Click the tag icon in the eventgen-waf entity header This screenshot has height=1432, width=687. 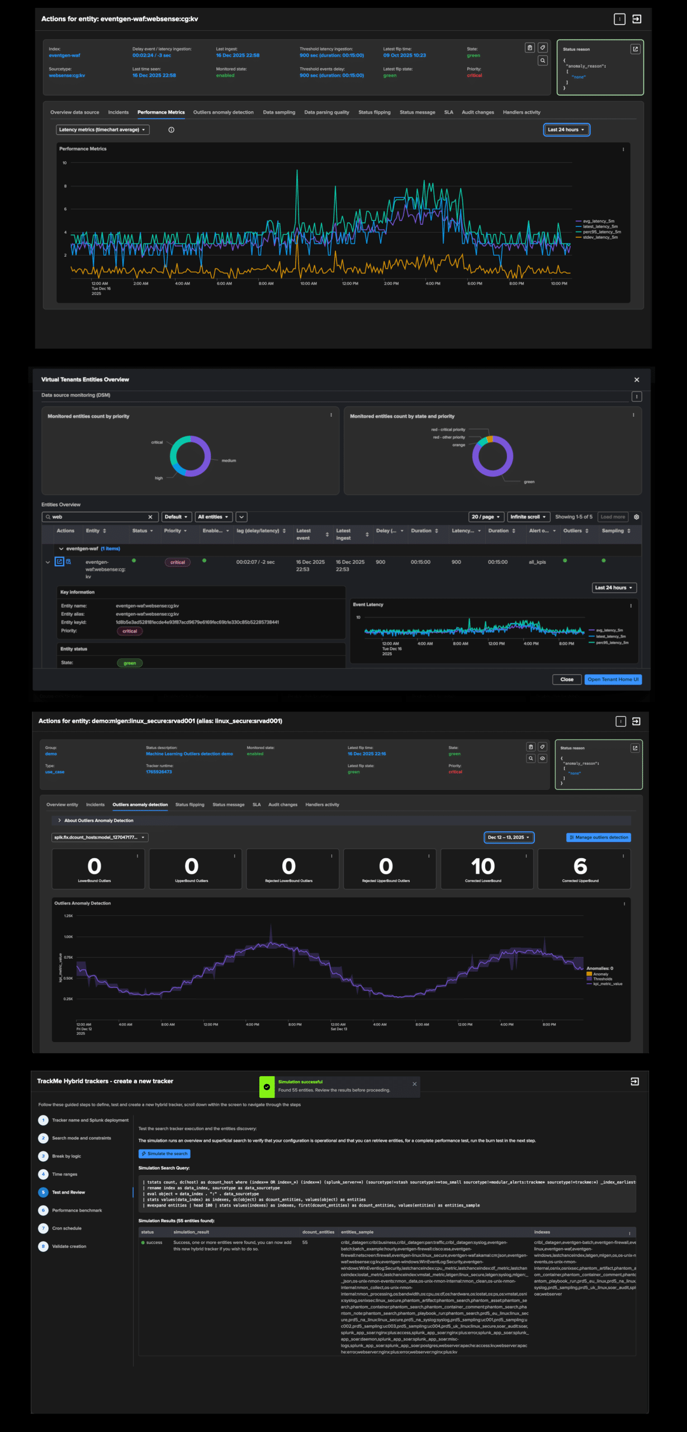point(542,48)
